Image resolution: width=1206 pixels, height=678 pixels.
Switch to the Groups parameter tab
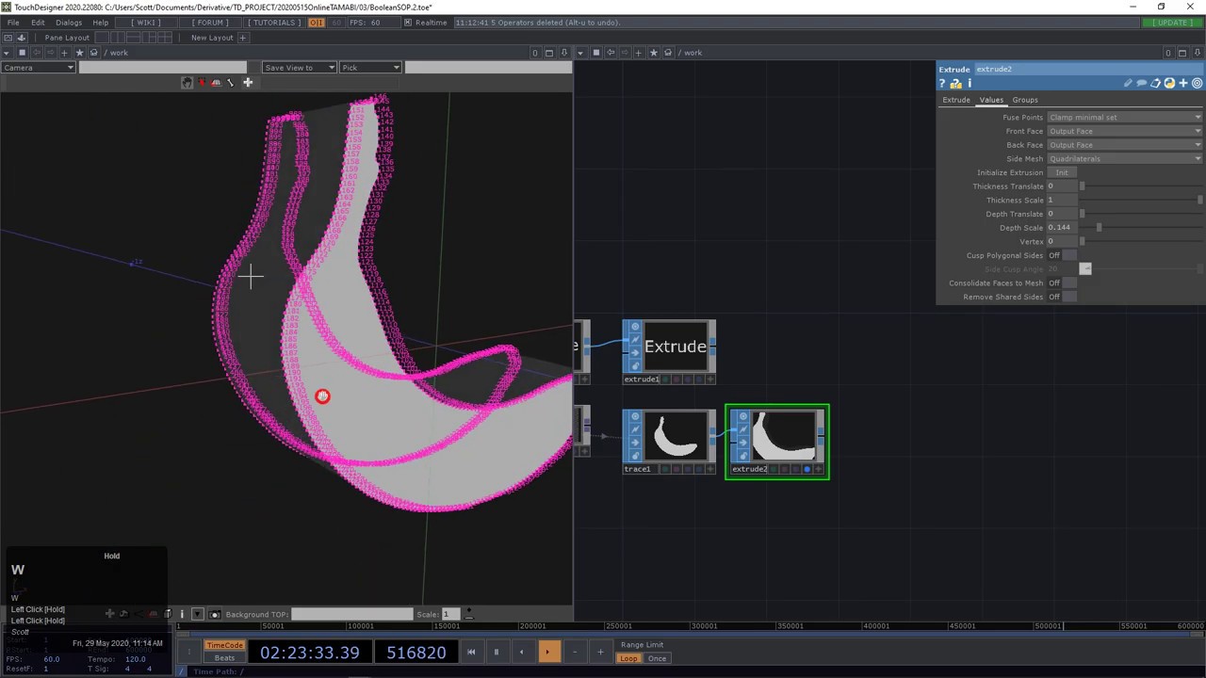point(1025,100)
